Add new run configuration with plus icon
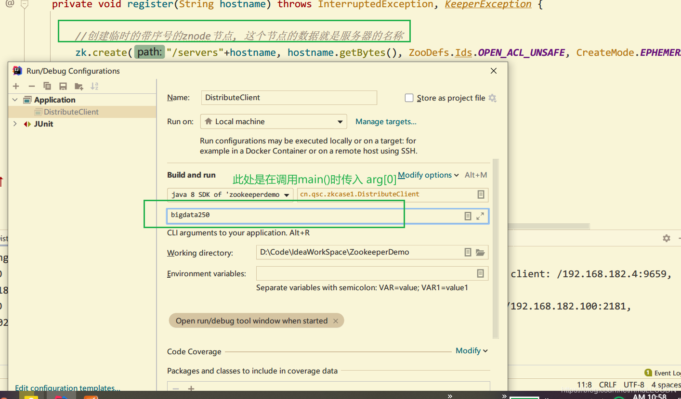The image size is (681, 399). click(16, 86)
